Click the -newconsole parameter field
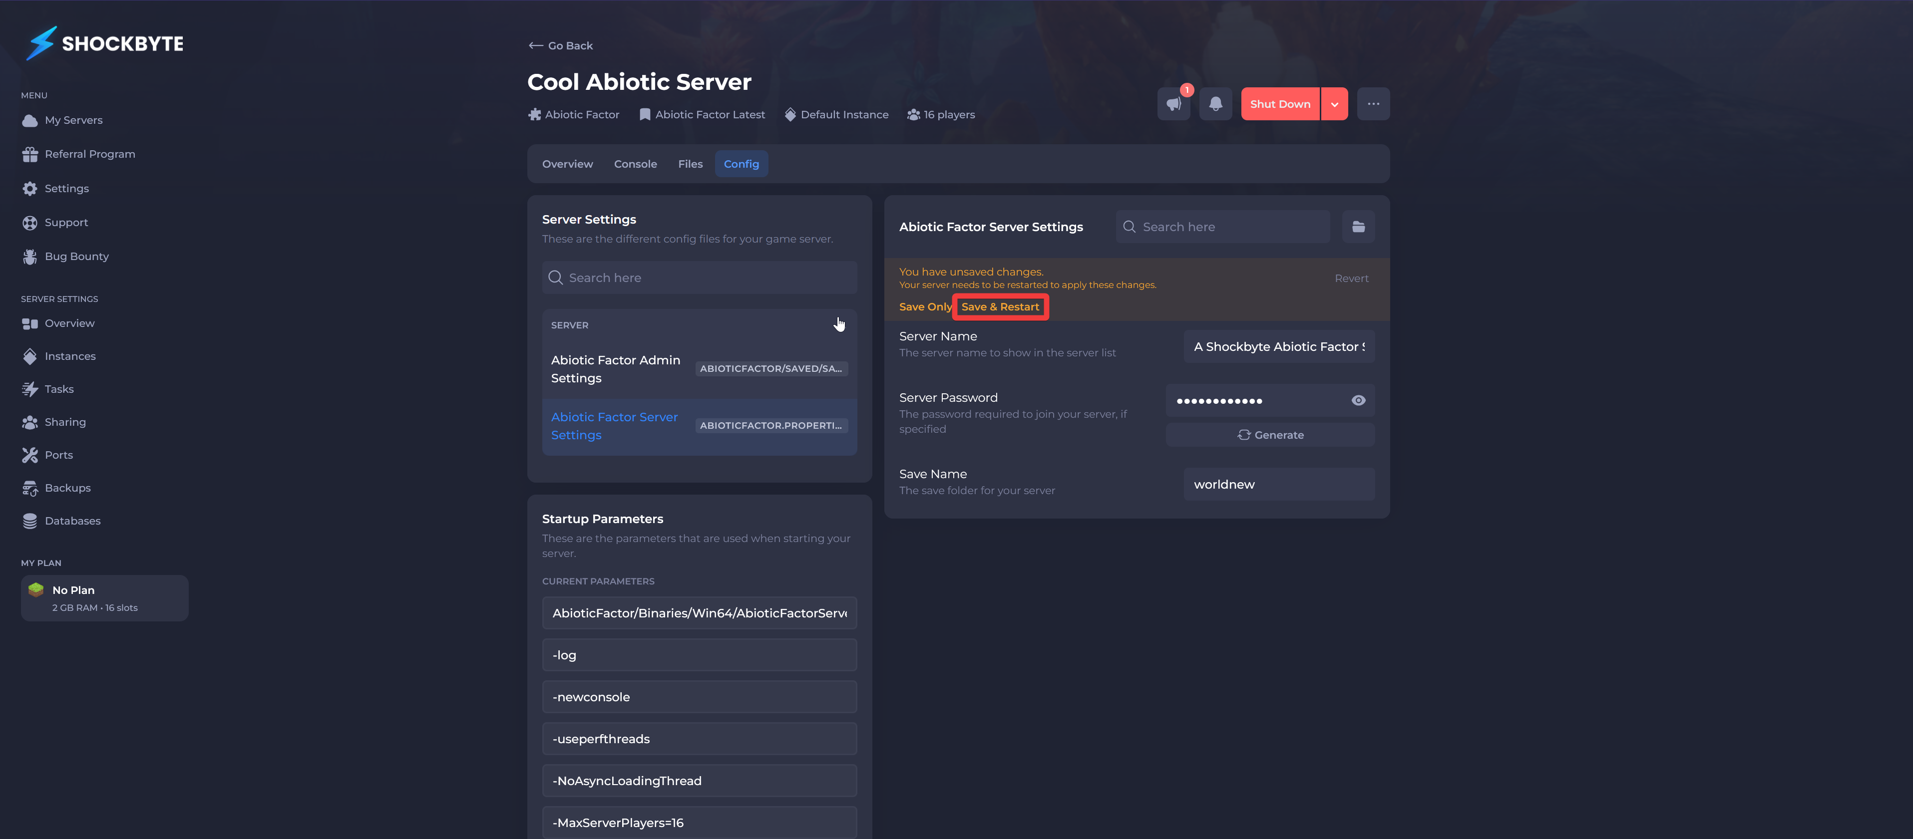Screen dimensions: 1913x839 point(700,697)
